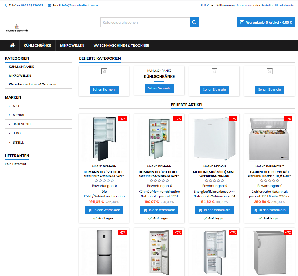Click the price 290,50 €

(262, 202)
